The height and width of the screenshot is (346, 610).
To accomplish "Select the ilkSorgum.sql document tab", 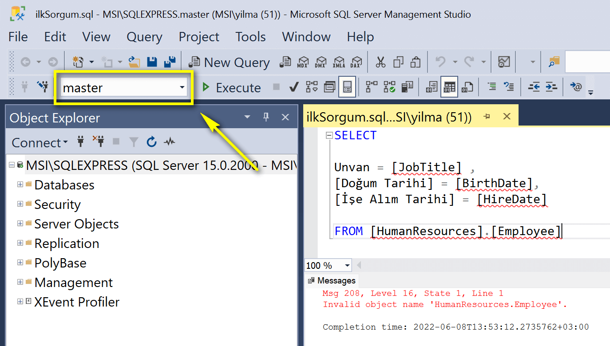I will pyautogui.click(x=389, y=117).
